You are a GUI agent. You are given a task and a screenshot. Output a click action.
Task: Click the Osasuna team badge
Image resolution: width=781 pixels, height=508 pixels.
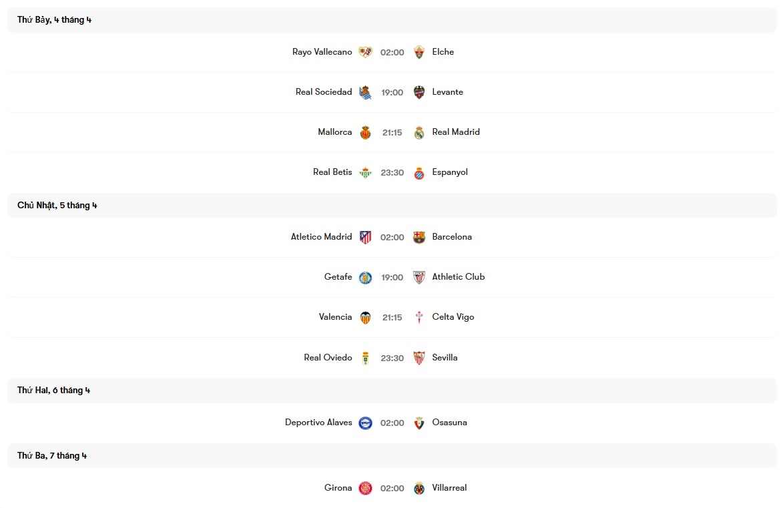419,423
